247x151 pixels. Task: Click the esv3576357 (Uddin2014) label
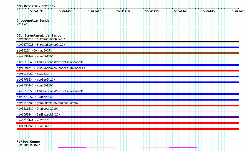click(35, 97)
